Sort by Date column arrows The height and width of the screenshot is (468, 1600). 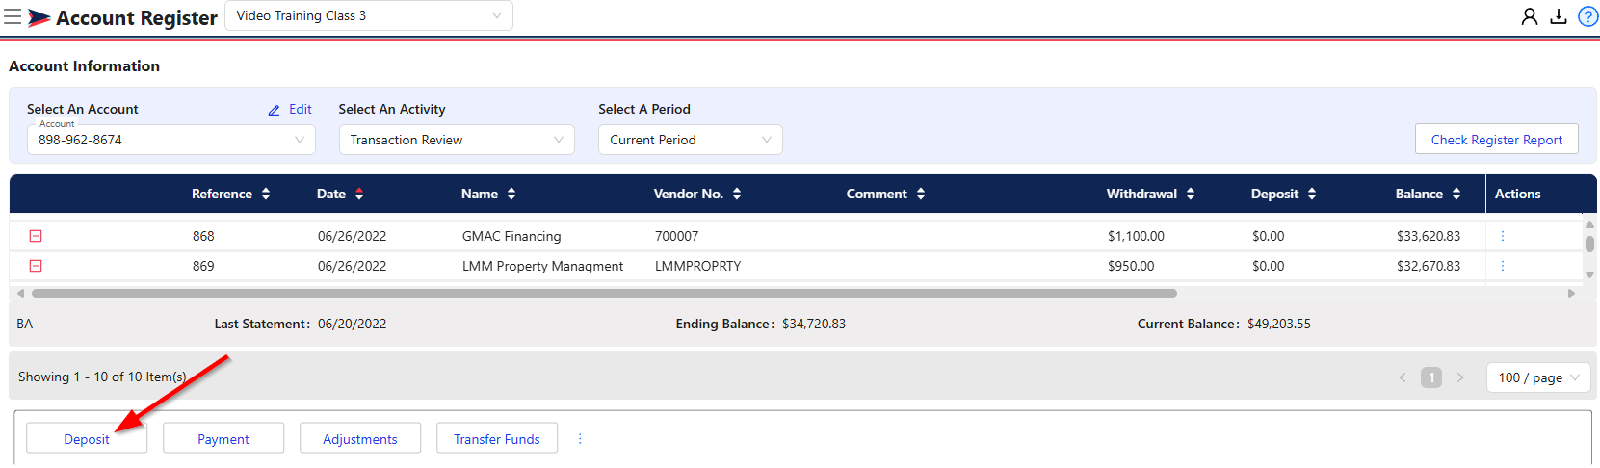(x=359, y=194)
